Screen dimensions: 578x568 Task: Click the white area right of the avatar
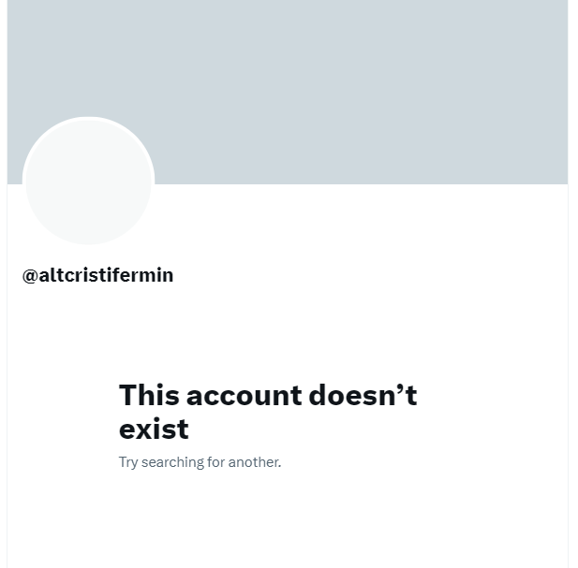(362, 221)
